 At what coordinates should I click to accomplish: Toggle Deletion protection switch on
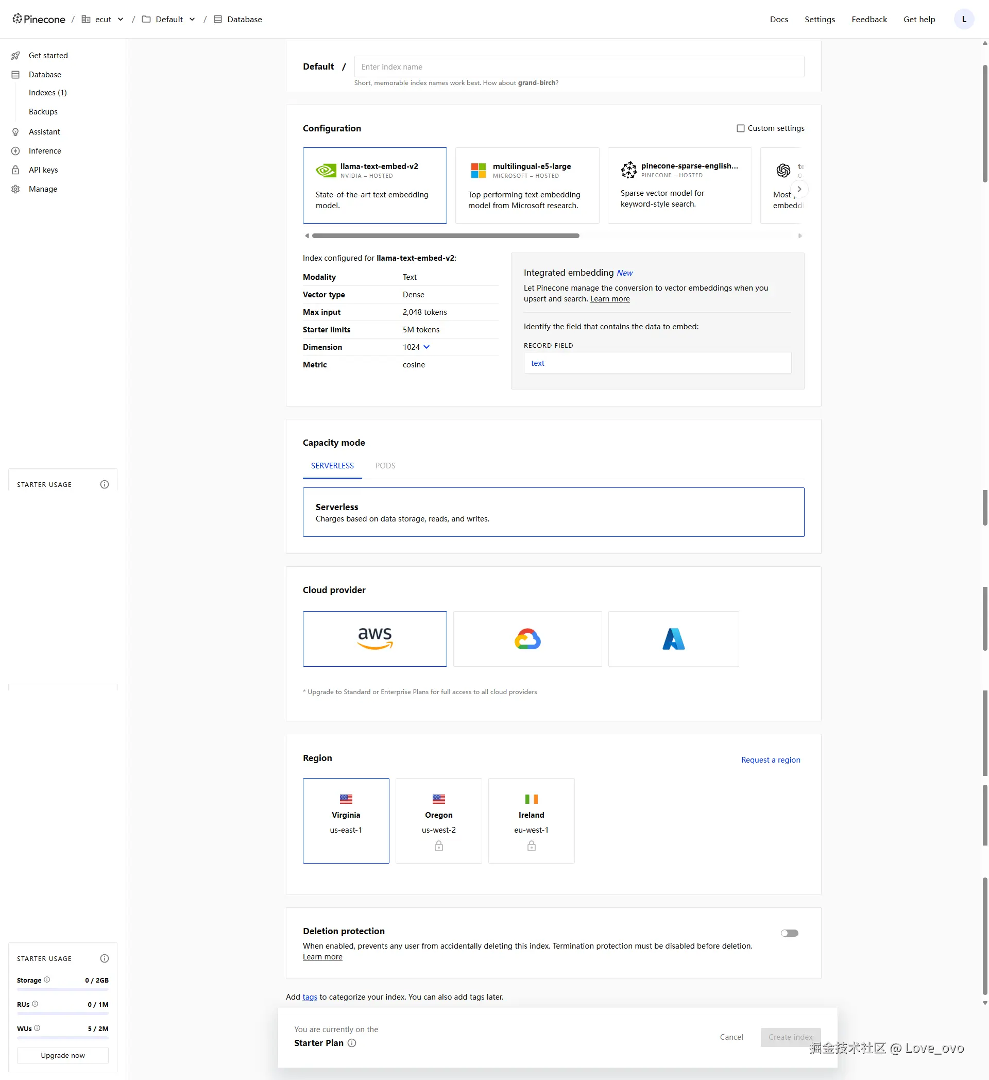[x=789, y=933]
